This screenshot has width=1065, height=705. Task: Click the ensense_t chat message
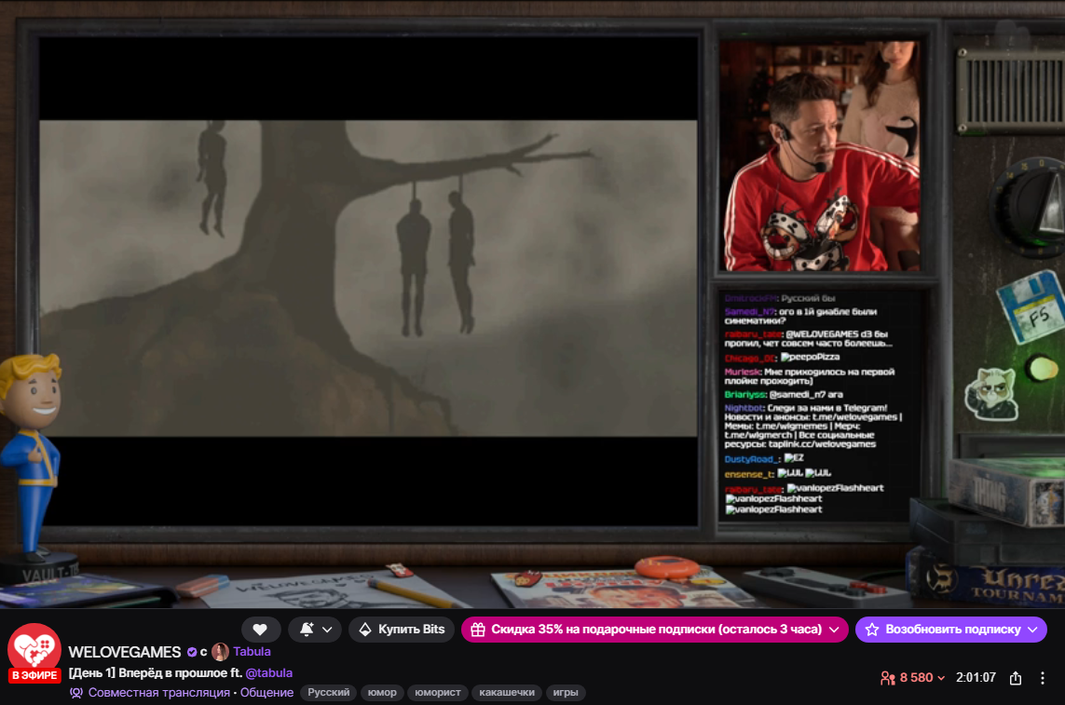(x=778, y=473)
